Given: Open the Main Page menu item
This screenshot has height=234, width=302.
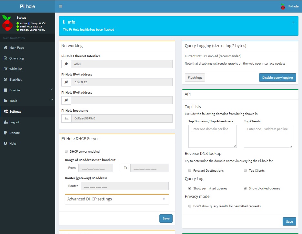Looking at the screenshot, I should click(x=27, y=47).
